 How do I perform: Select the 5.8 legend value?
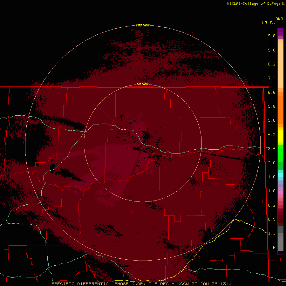tap(272, 106)
